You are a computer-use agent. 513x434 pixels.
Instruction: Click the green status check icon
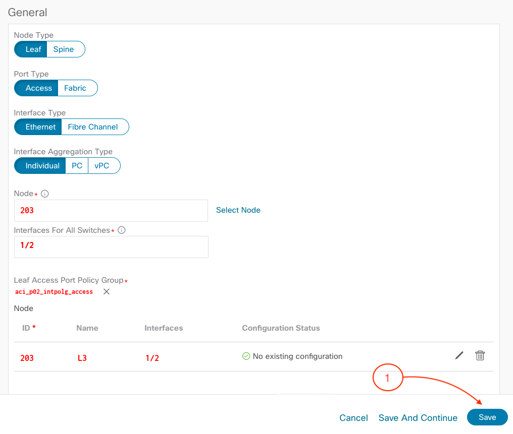click(246, 356)
